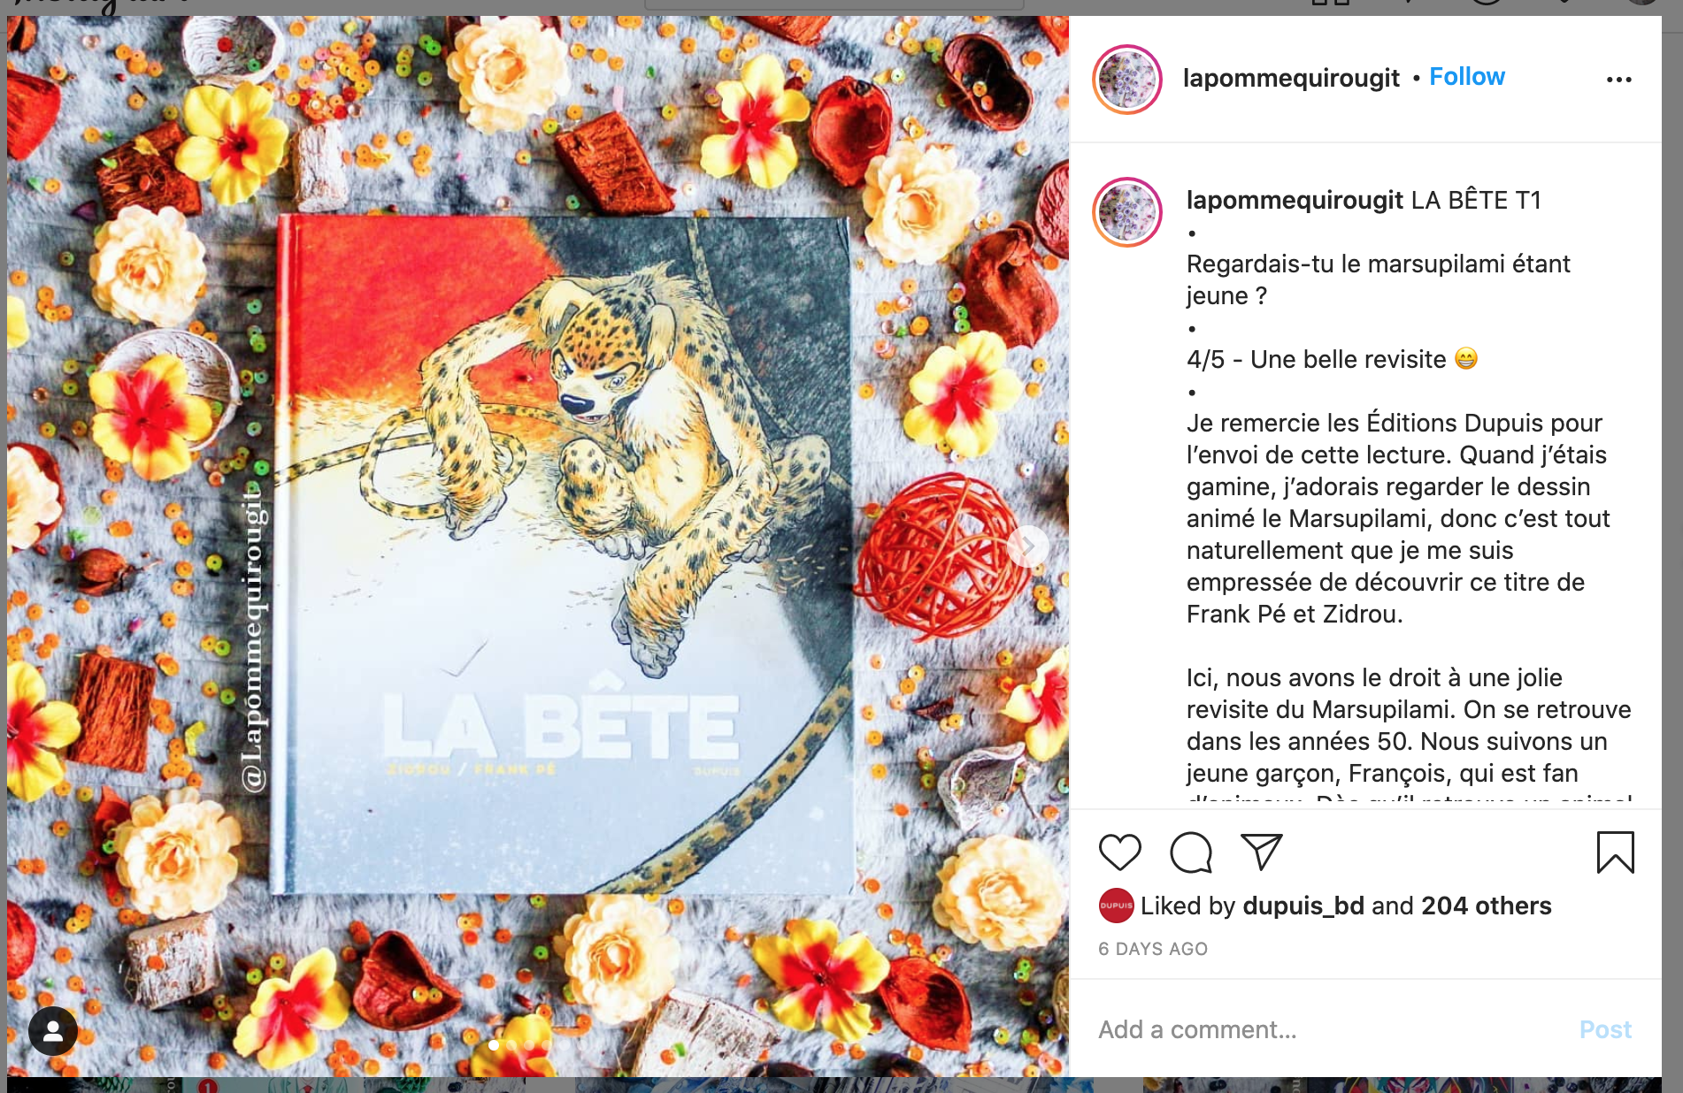Open lapommequirougit profile from header username
Viewport: 1683px width, 1093px height.
coord(1291,78)
